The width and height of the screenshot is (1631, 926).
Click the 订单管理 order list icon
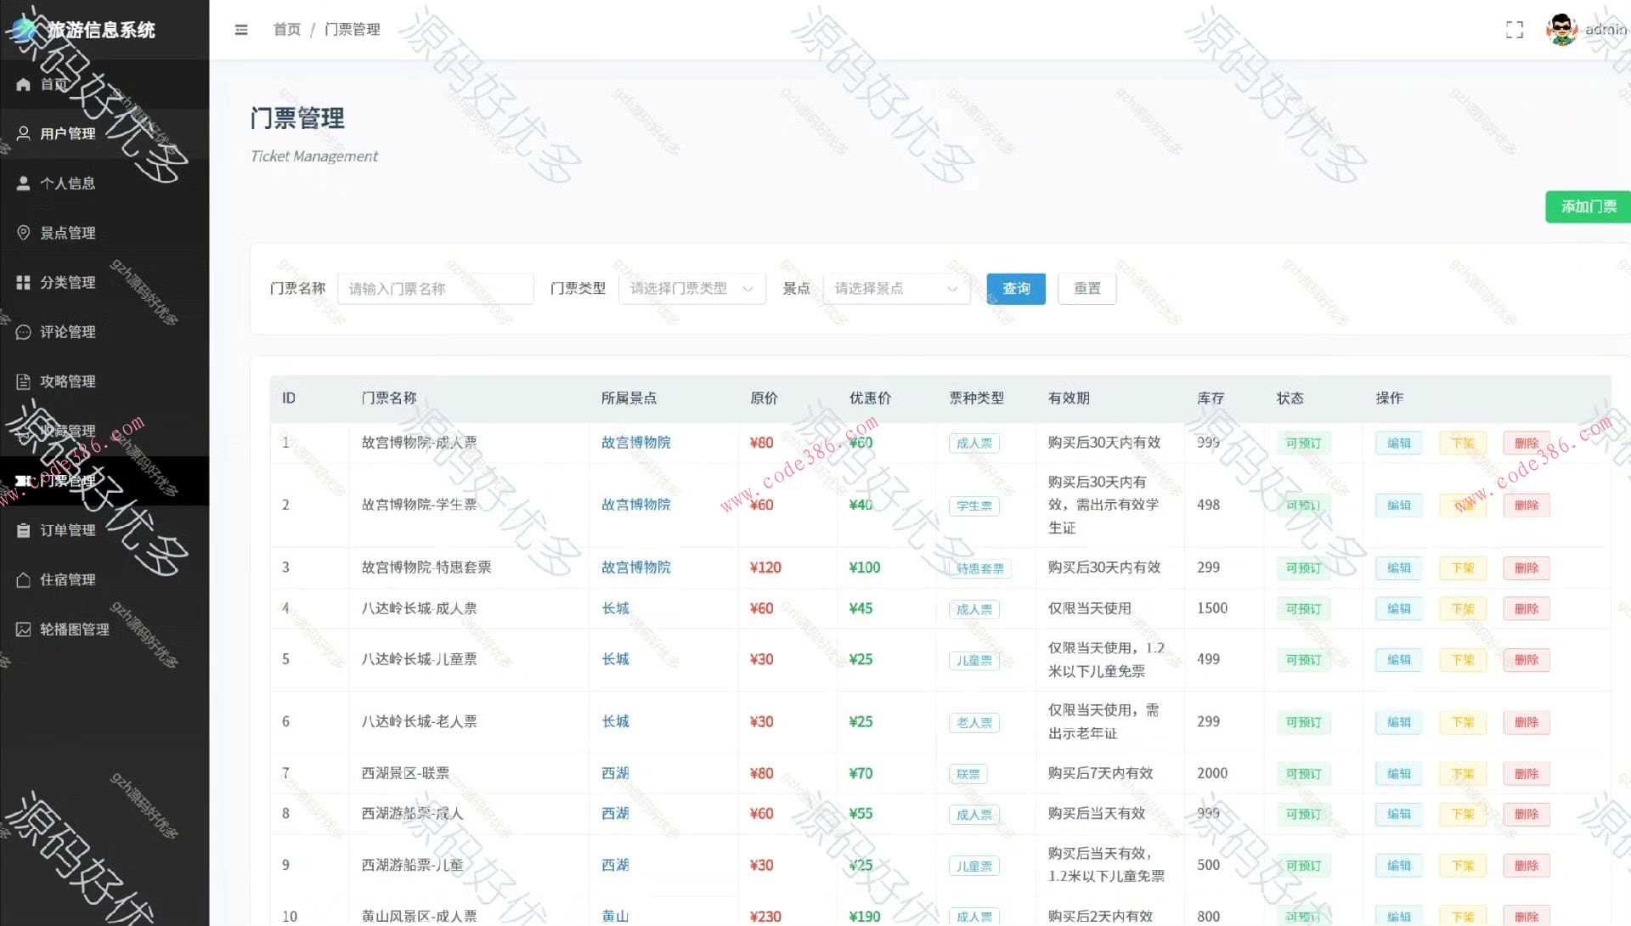coord(22,529)
